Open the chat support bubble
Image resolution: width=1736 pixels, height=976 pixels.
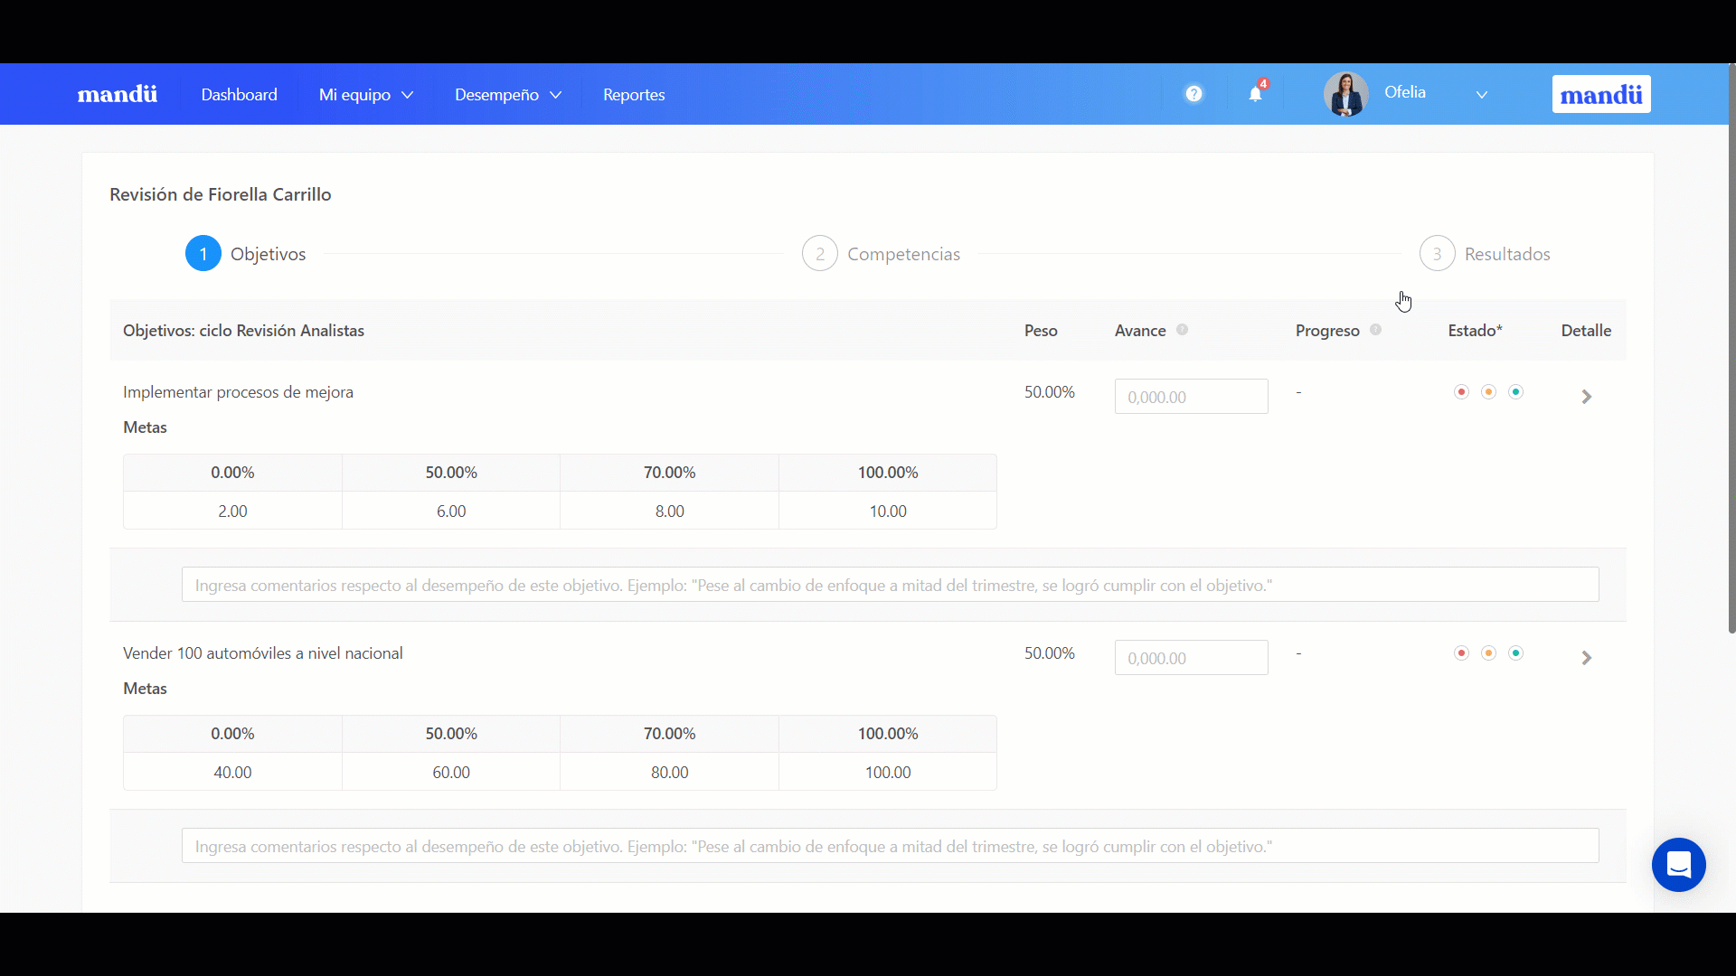1678,865
